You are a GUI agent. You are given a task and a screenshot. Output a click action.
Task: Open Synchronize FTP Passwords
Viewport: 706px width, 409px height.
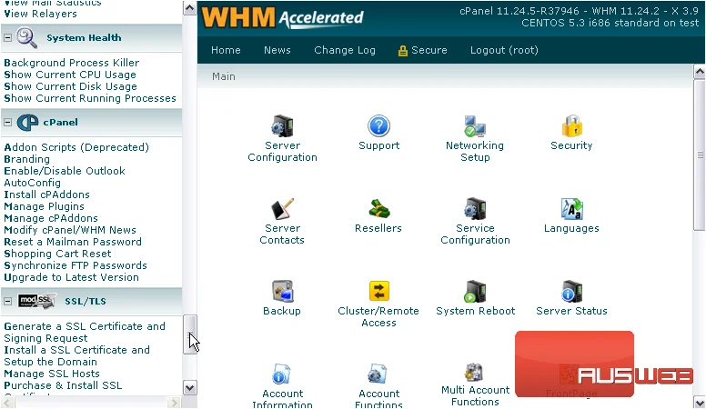coord(76,265)
